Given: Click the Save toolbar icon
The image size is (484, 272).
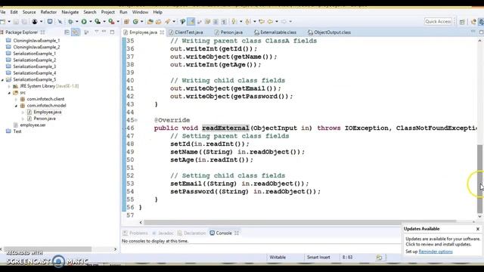Looking at the screenshot, I should pos(16,22).
